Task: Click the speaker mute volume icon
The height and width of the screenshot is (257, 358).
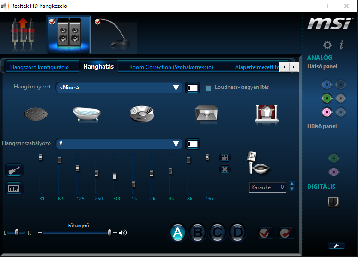Action: click(123, 233)
